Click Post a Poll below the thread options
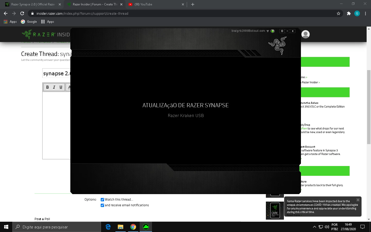 [x=42, y=219]
